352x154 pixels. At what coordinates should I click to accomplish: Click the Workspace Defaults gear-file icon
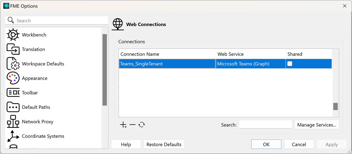pos(13,64)
